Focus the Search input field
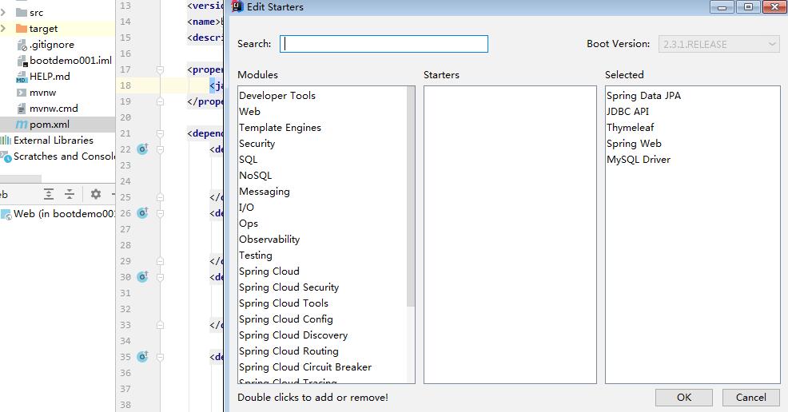 click(x=384, y=44)
